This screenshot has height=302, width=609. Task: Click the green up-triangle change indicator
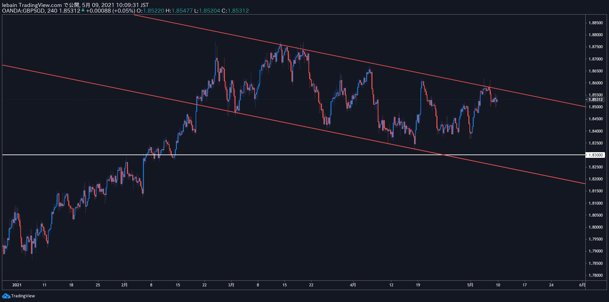[83, 10]
